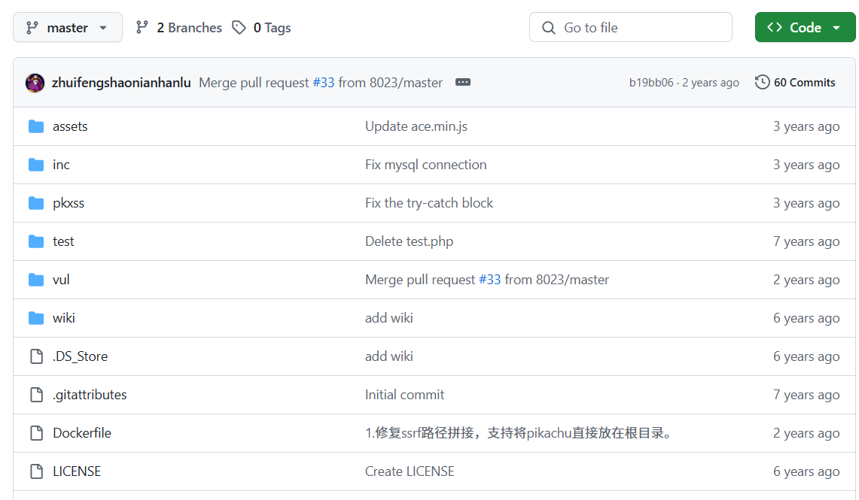Click the history clock icon for commits
Image resolution: width=859 pixels, height=500 pixels.
[x=762, y=82]
